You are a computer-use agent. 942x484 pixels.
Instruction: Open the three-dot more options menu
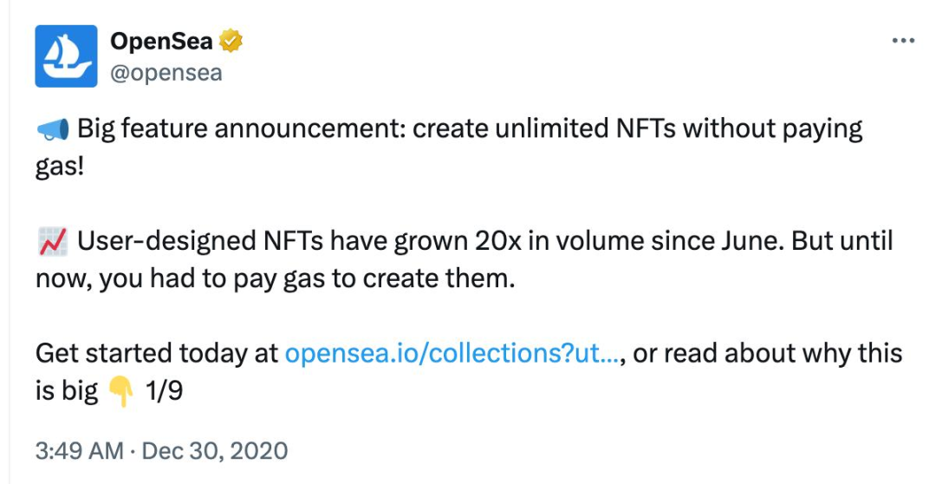pos(903,41)
